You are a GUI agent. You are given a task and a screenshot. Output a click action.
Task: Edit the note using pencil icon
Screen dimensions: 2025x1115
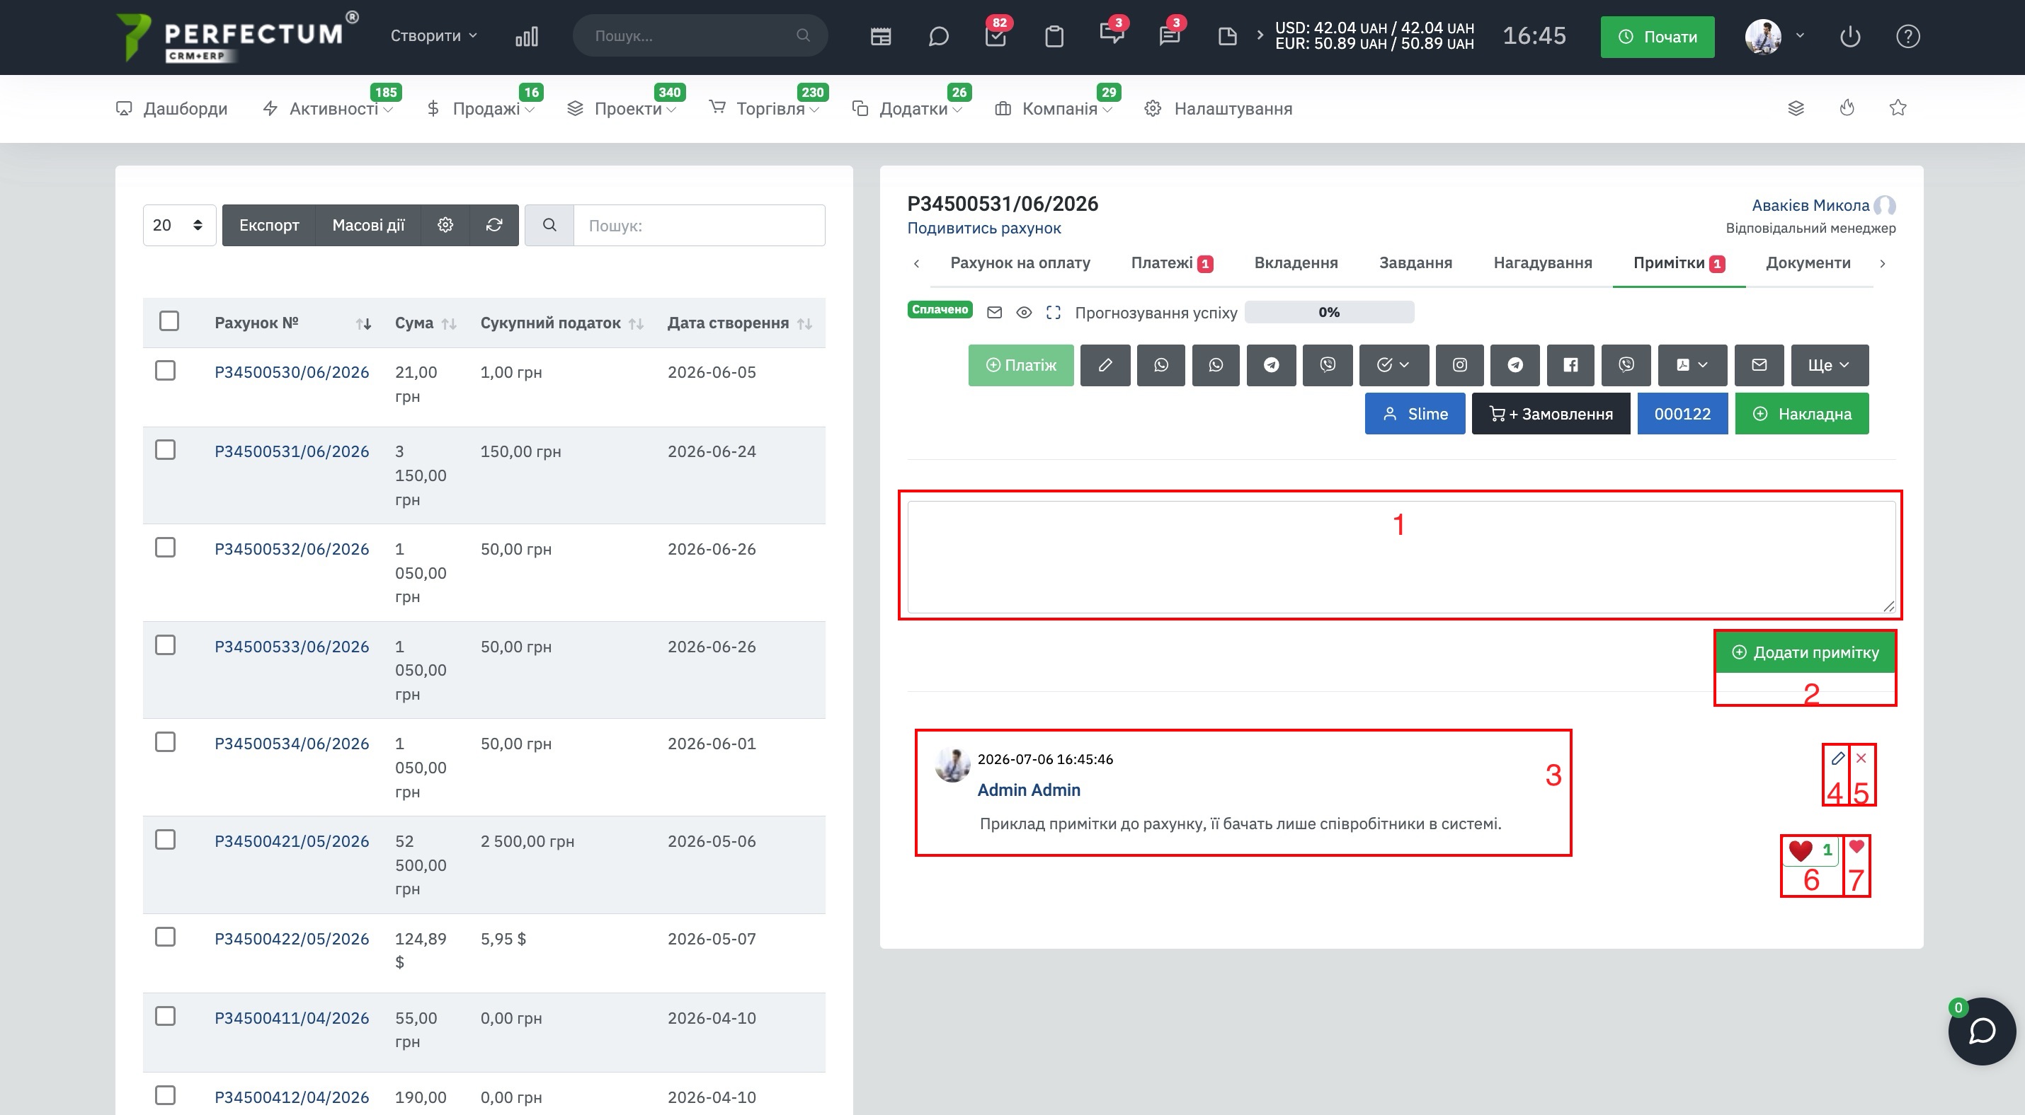1837,758
